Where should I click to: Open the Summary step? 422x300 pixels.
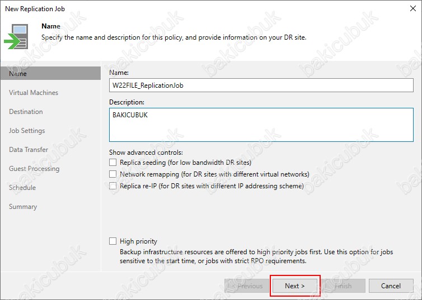23,207
